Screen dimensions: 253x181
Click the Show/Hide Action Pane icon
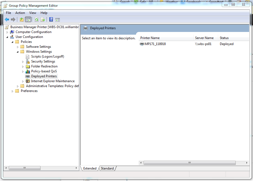point(58,19)
